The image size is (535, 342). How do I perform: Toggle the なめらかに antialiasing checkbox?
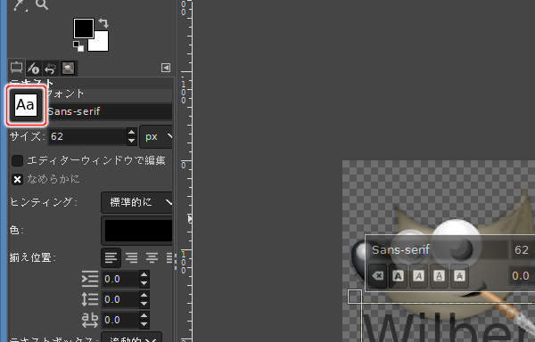pos(18,179)
